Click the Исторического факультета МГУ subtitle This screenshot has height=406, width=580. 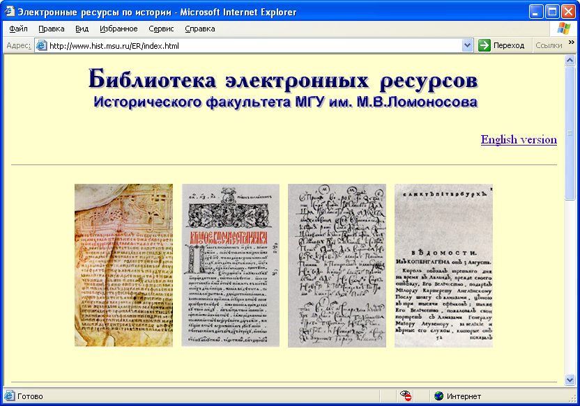[286, 102]
